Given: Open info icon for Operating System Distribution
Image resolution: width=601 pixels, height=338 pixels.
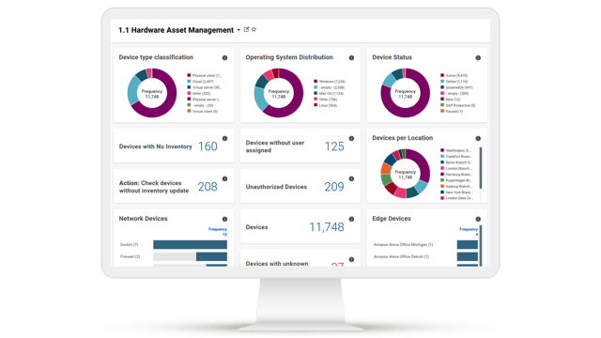Looking at the screenshot, I should click(351, 58).
